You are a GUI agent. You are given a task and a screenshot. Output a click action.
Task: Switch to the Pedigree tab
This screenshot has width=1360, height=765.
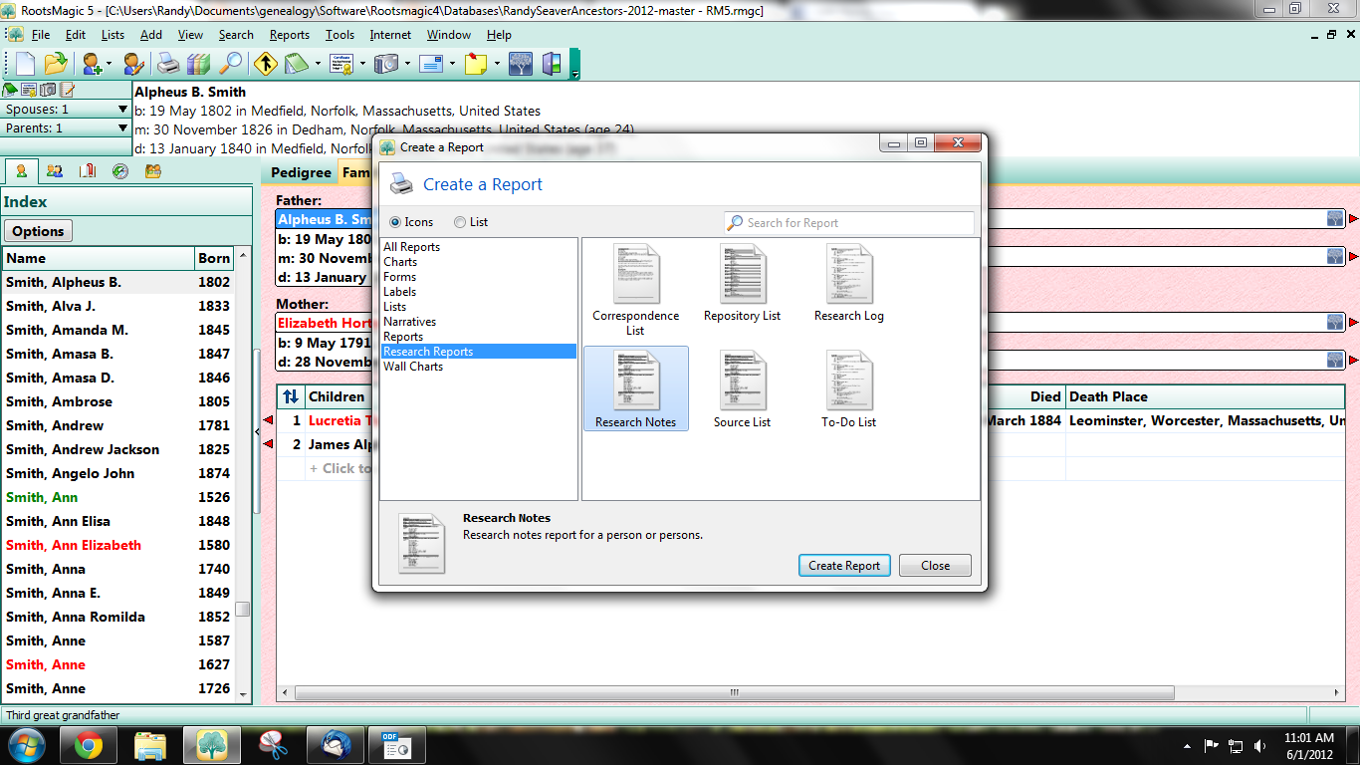pos(303,172)
